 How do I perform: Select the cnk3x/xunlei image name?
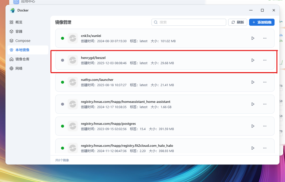tap(91, 36)
